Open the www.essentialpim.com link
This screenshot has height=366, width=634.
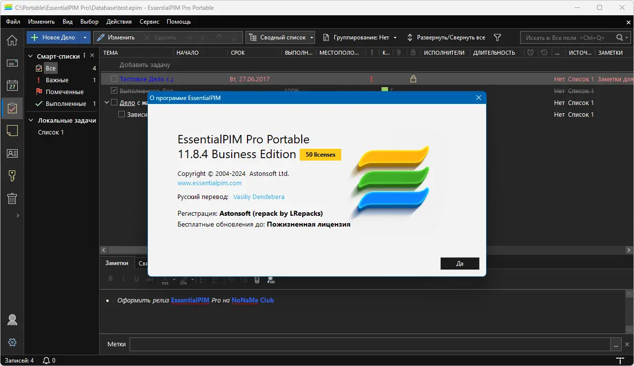210,183
